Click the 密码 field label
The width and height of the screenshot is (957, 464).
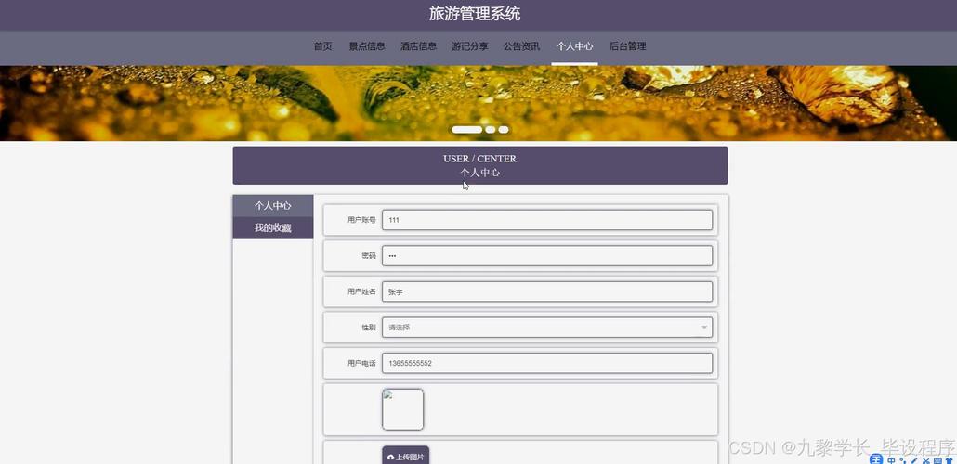coord(369,256)
